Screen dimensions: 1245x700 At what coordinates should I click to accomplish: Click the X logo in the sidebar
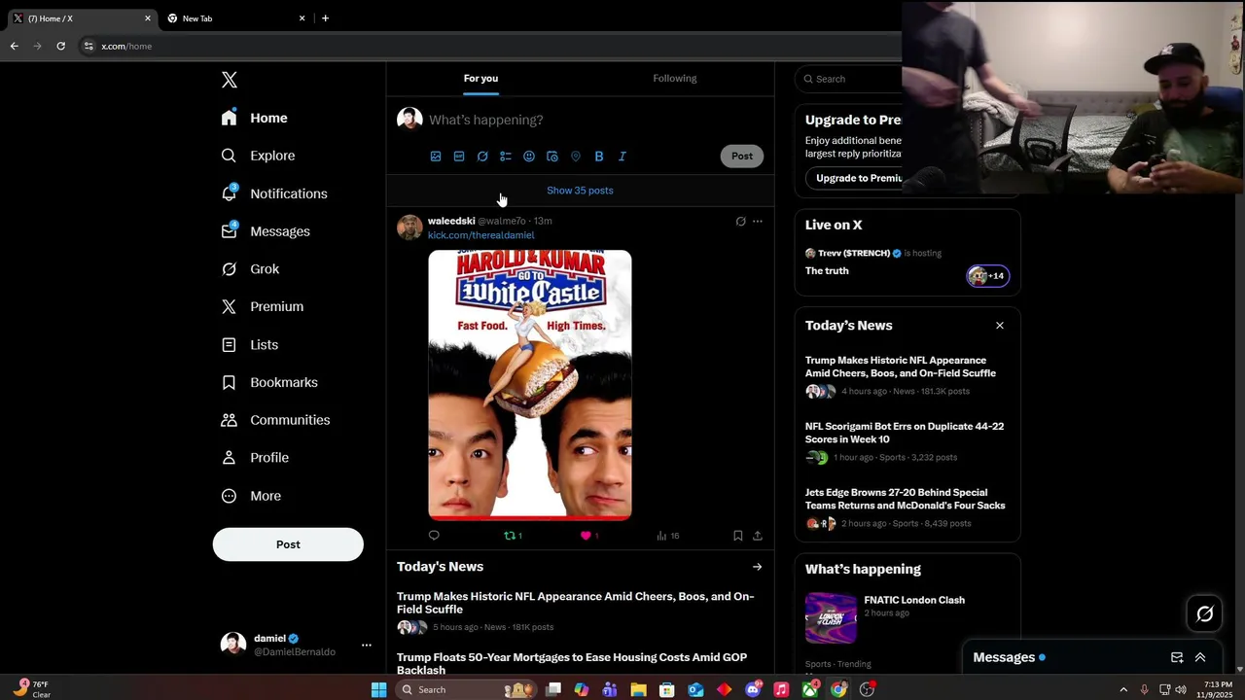pos(229,80)
